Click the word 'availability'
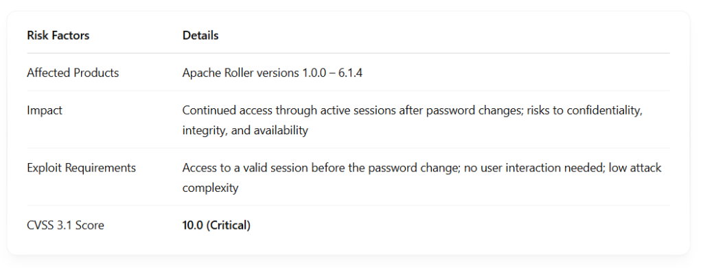 point(281,130)
